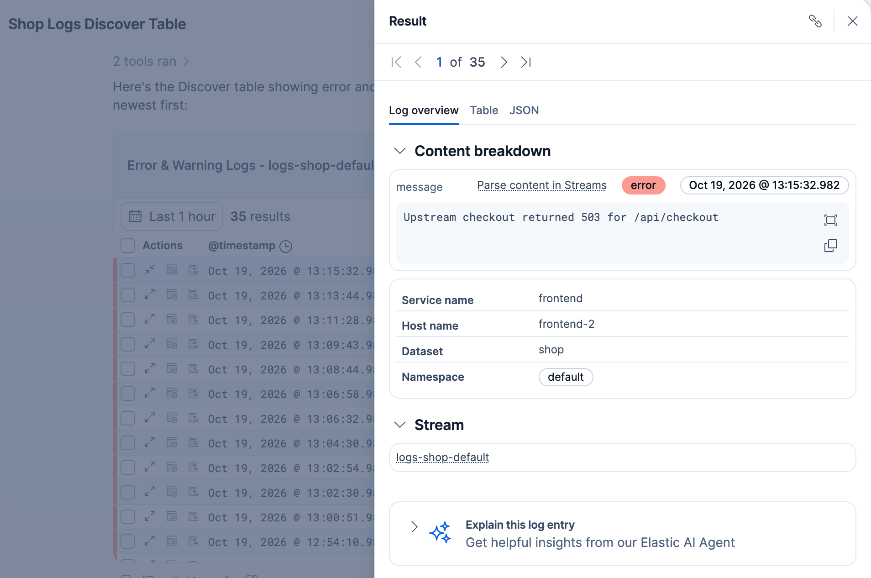Viewport: 871px width, 578px height.
Task: Click the Elastic AI Agent sparkle icon
Action: tap(440, 533)
